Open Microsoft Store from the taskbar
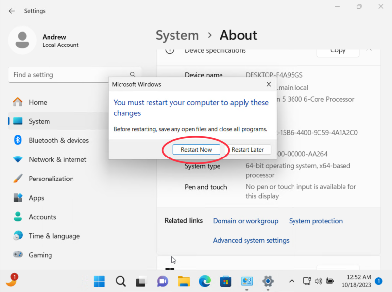 (x=225, y=281)
